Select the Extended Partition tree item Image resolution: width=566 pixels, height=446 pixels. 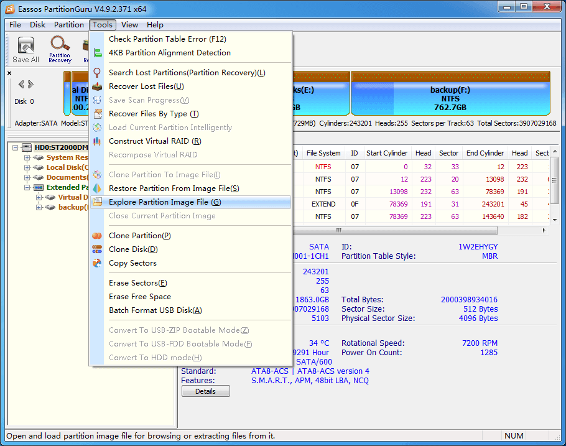pos(68,187)
